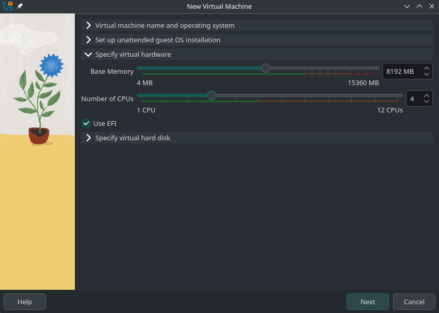The image size is (439, 313).
Task: Expand Set up unattended guest OS installation
Action: pos(157,40)
